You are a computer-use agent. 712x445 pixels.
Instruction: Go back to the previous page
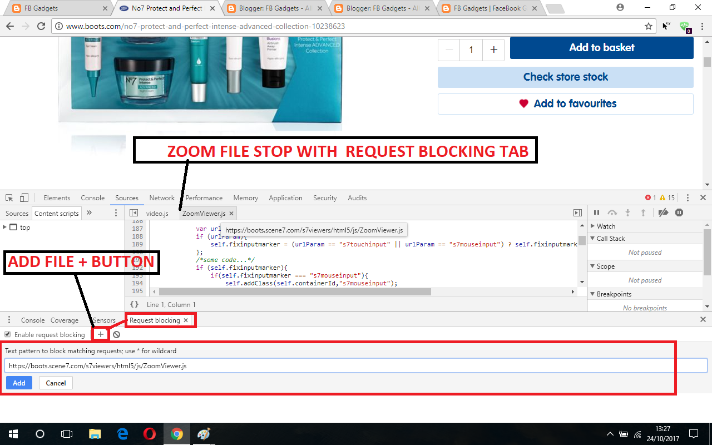pyautogui.click(x=10, y=26)
